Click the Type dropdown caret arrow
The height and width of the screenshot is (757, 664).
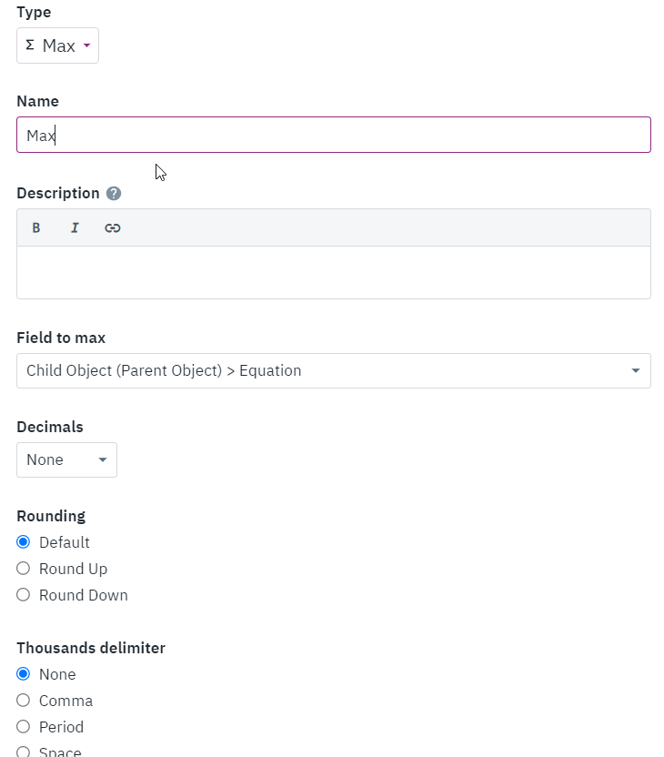[x=86, y=45]
